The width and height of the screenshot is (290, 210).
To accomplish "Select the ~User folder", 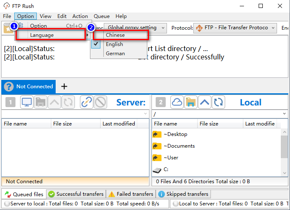I will click(171, 158).
